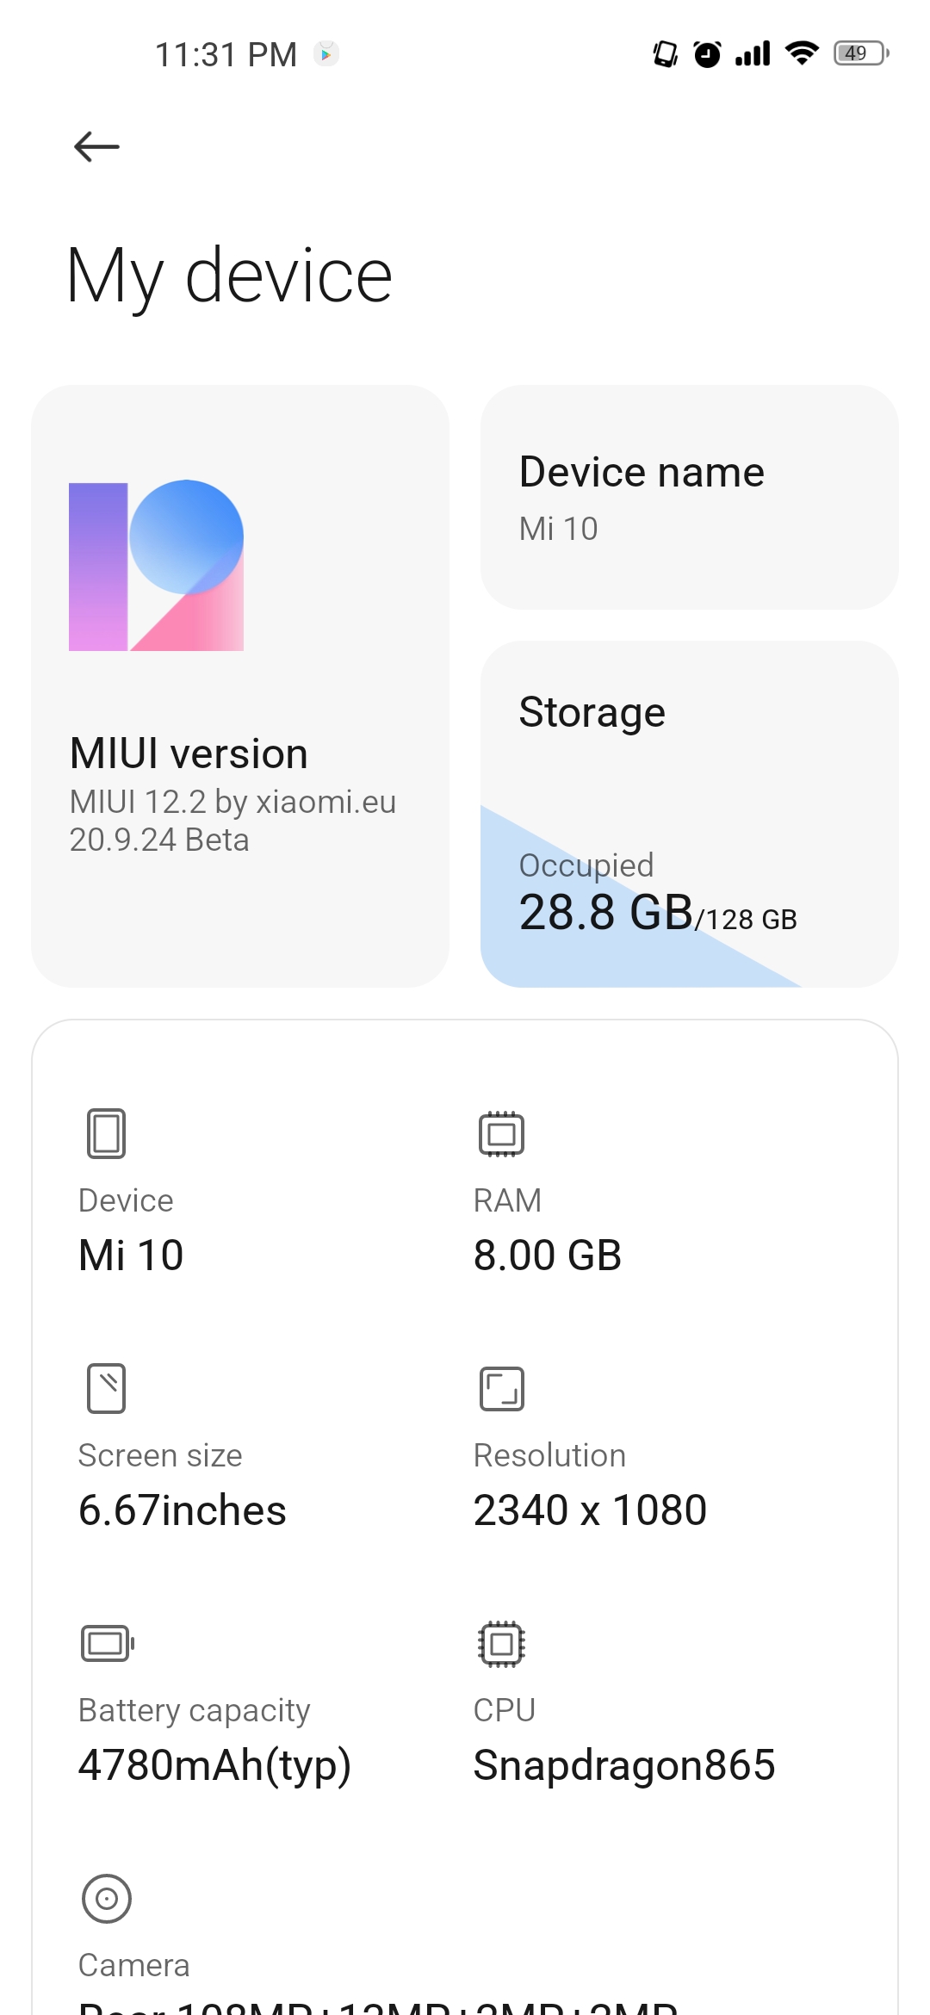Tap the Battery capacity icon
The image size is (930, 2015).
108,1643
